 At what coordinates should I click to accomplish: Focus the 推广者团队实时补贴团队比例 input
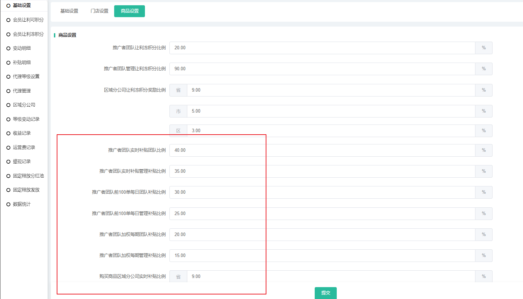[x=322, y=150]
